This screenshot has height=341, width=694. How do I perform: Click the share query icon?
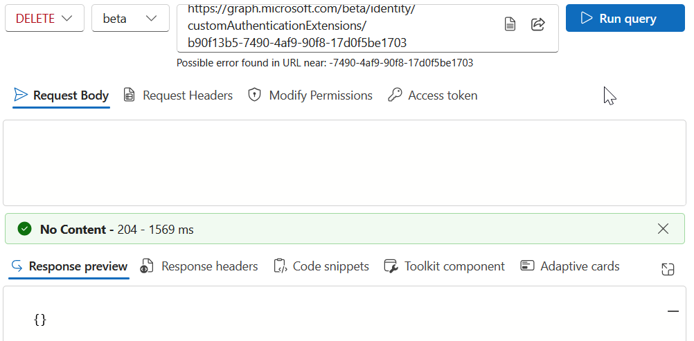pos(537,24)
